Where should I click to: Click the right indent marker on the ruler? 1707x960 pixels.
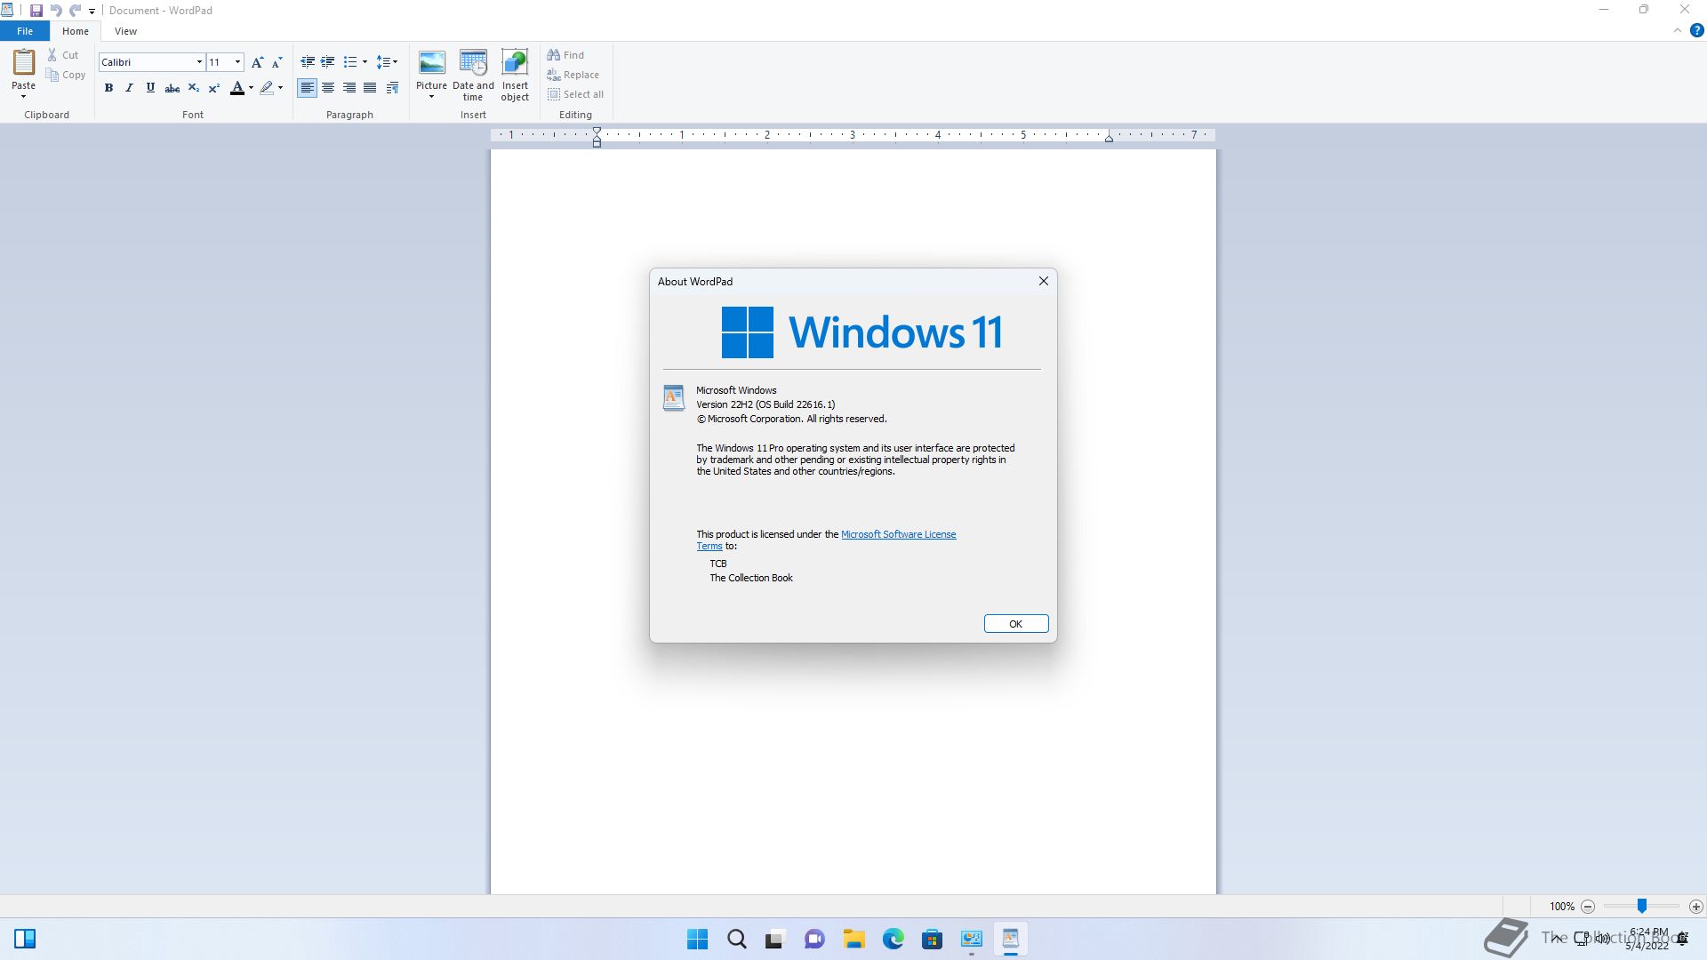[1109, 138]
